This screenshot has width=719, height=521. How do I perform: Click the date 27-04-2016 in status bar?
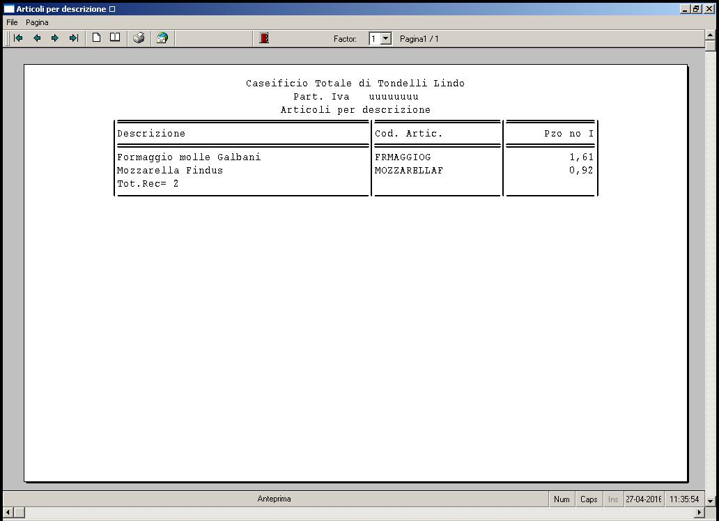[x=643, y=499]
